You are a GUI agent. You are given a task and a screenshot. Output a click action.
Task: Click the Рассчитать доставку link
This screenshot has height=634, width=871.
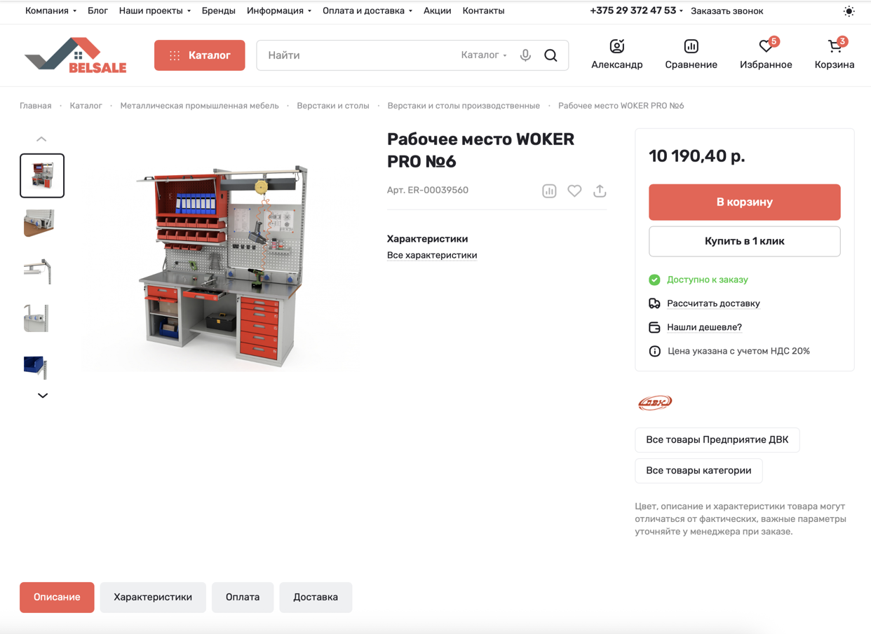tap(713, 303)
